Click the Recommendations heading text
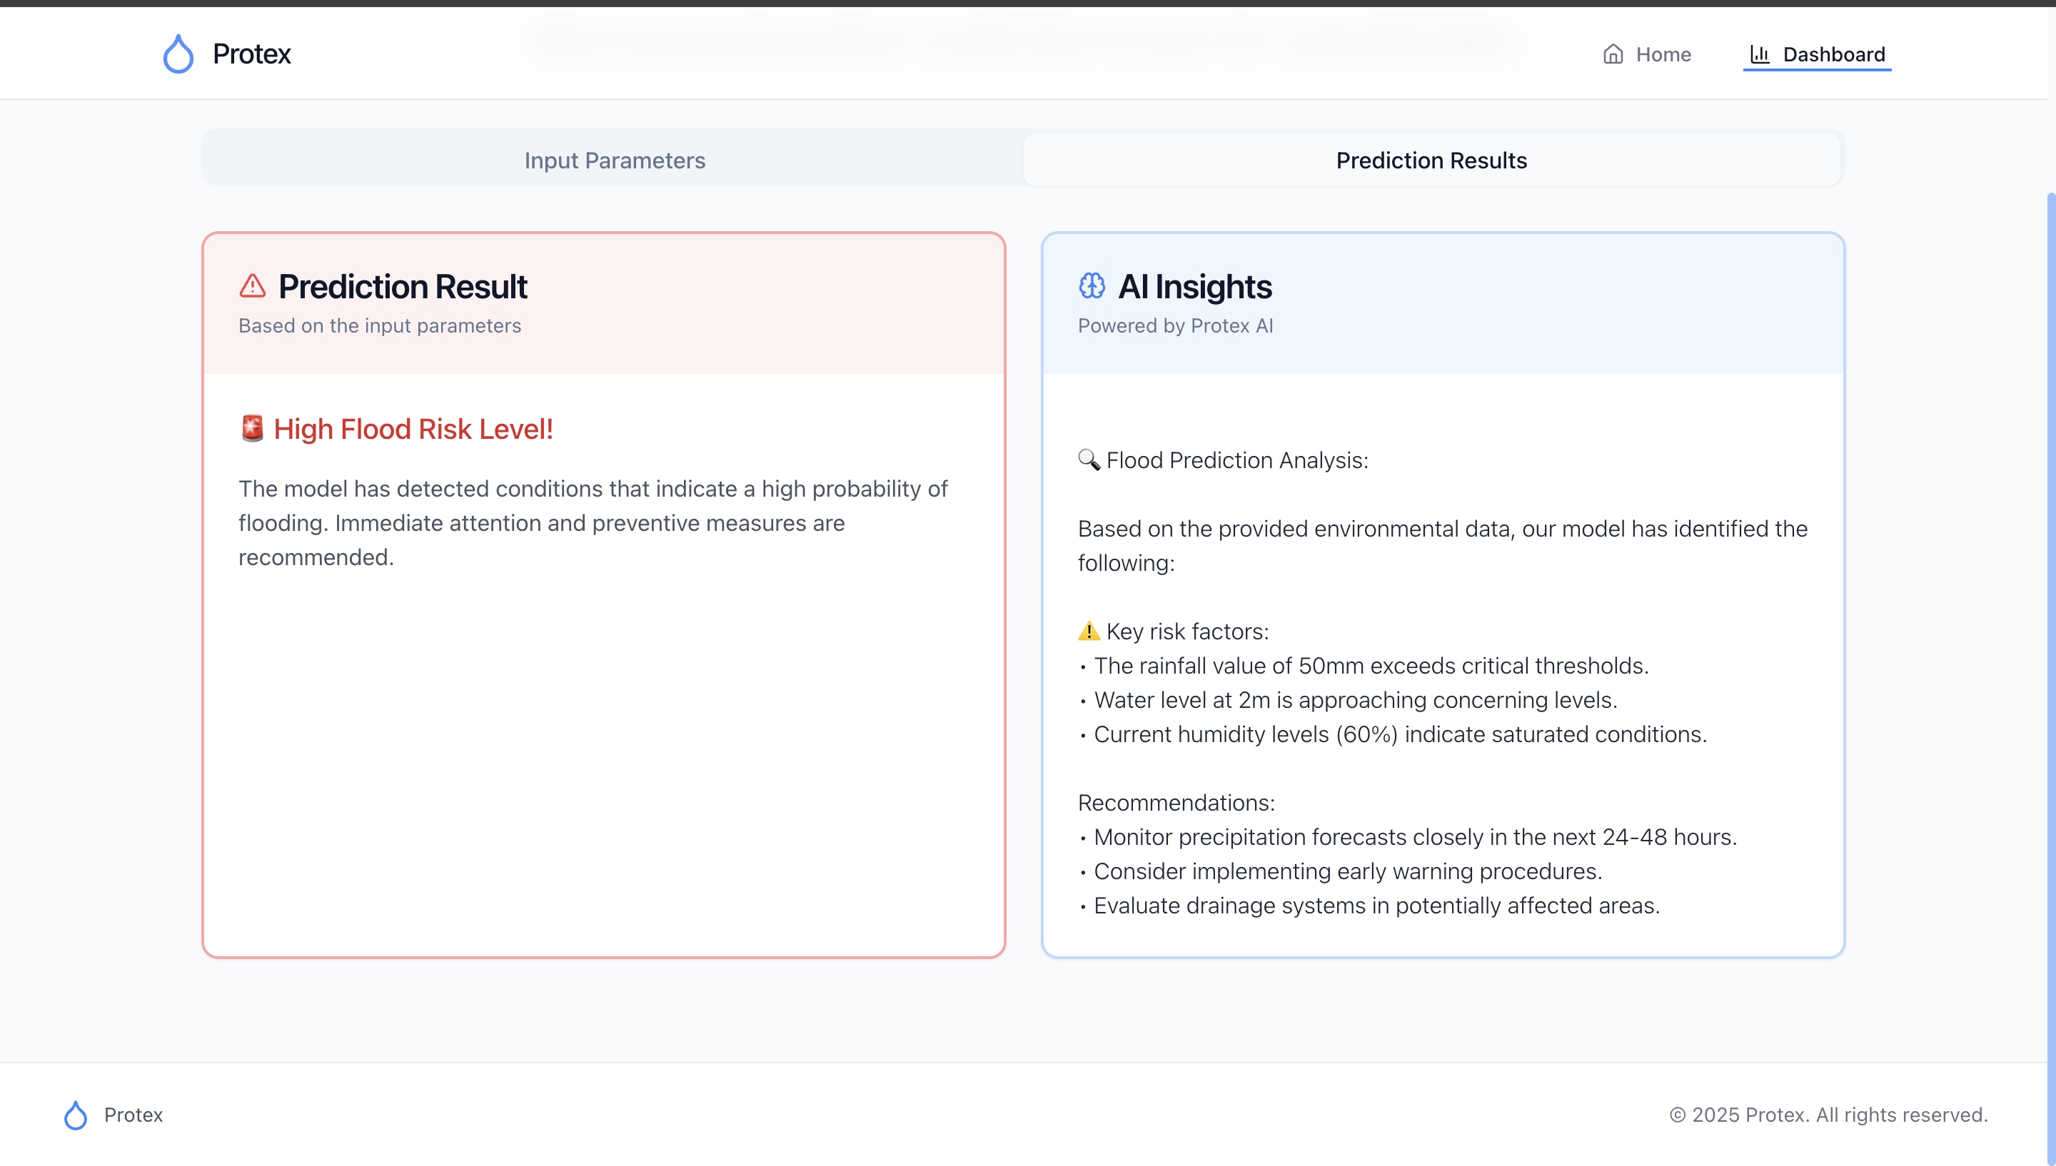 [x=1176, y=802]
